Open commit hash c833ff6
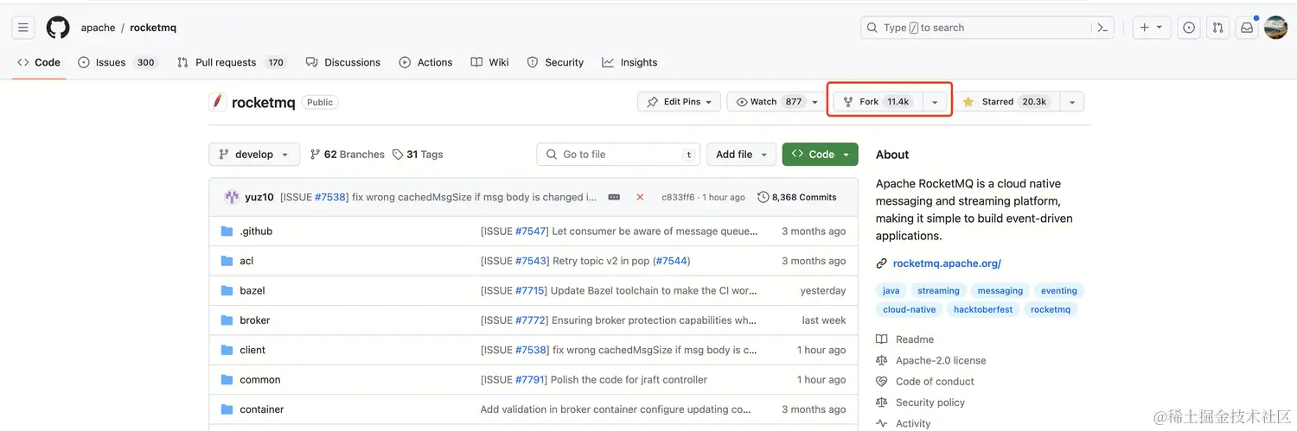This screenshot has height=431, width=1297. [678, 197]
